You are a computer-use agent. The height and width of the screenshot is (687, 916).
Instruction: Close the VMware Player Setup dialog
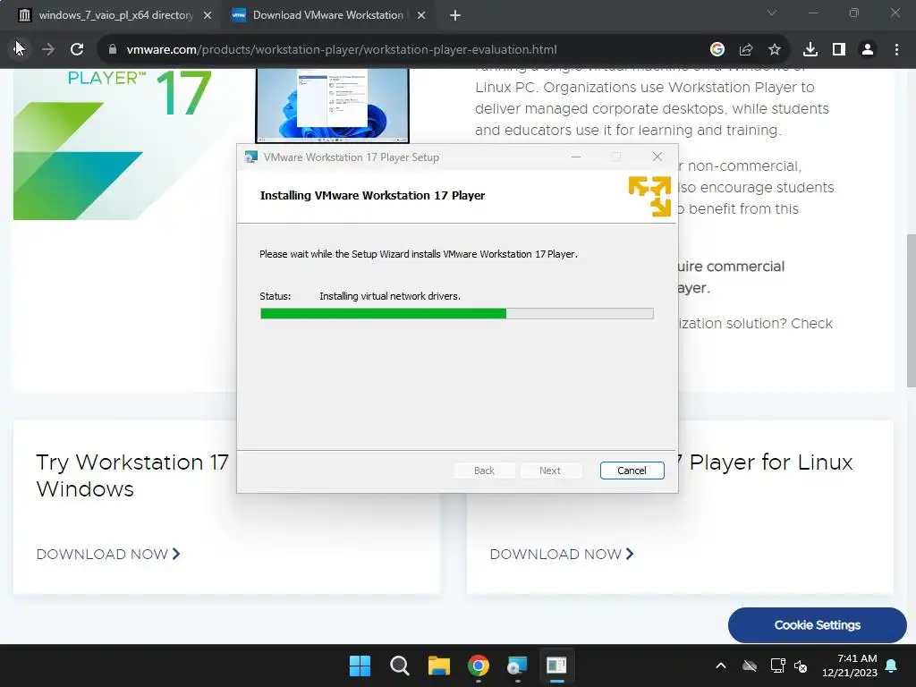pos(657,157)
